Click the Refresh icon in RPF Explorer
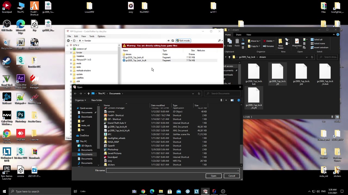The image size is (348, 195). 173,41
